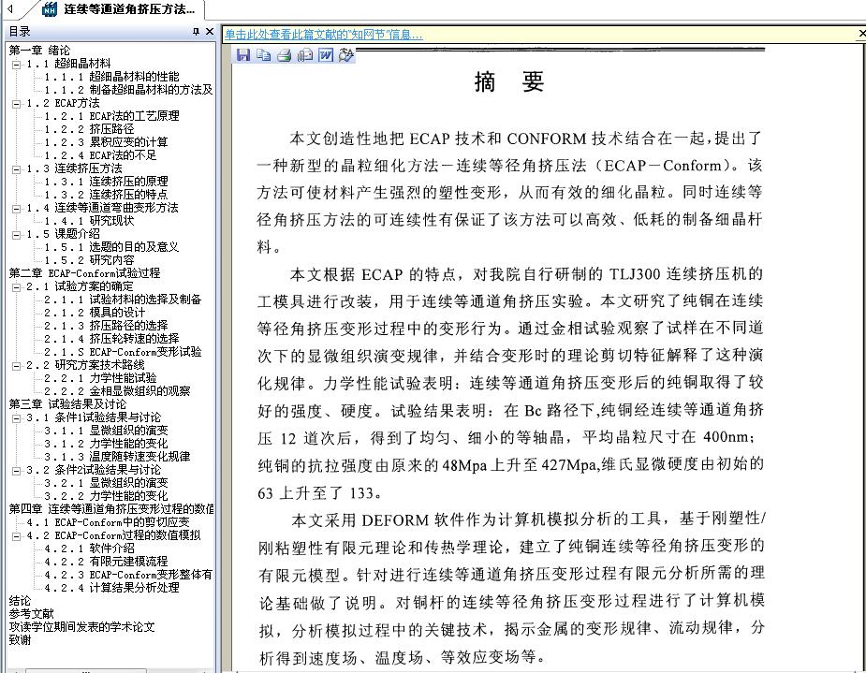Jump to 1.2.2 挤压路径

pyautogui.click(x=89, y=129)
